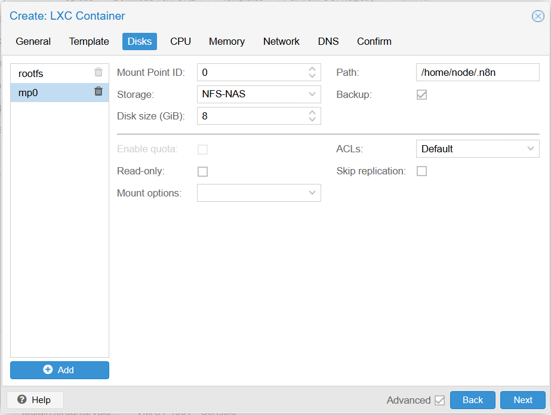Image resolution: width=551 pixels, height=415 pixels.
Task: Enable Skip replication checkbox
Action: click(x=421, y=171)
